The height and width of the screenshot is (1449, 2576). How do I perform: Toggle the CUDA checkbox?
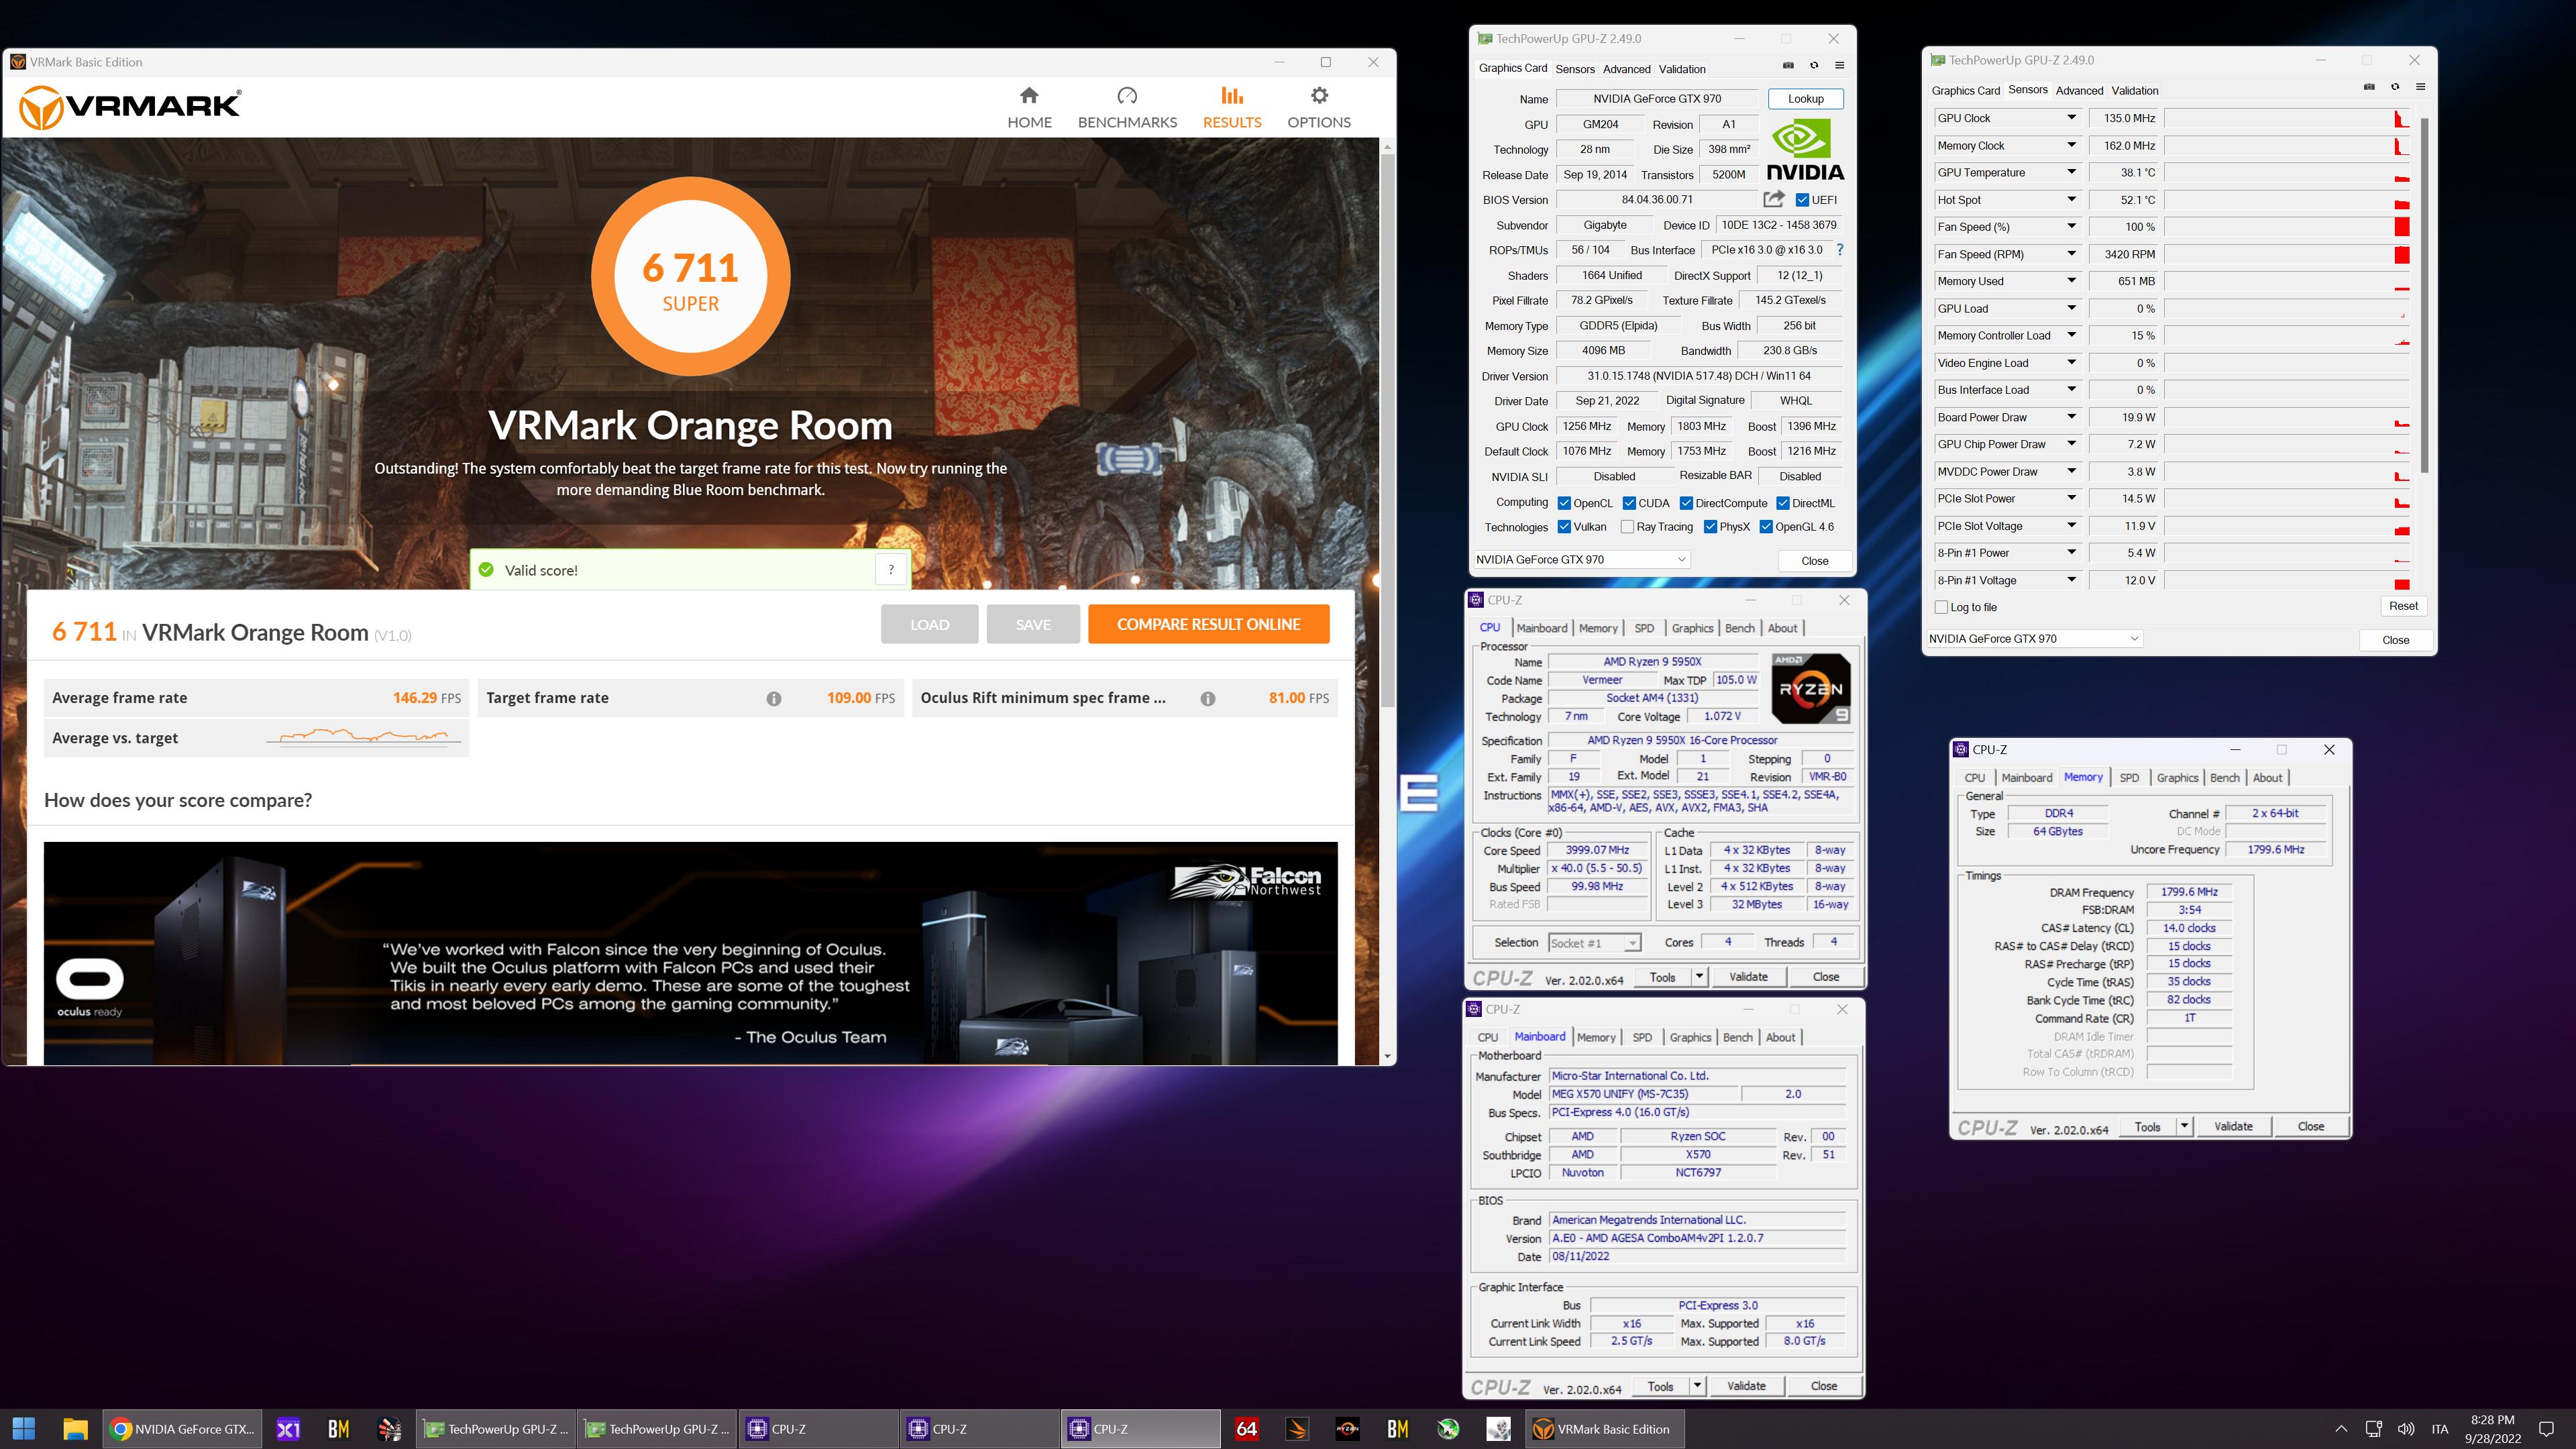click(x=1629, y=503)
